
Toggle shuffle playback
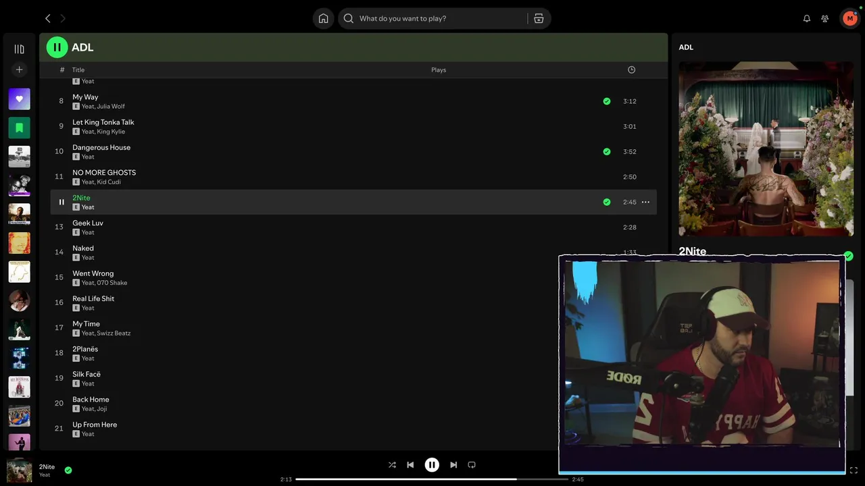point(392,464)
